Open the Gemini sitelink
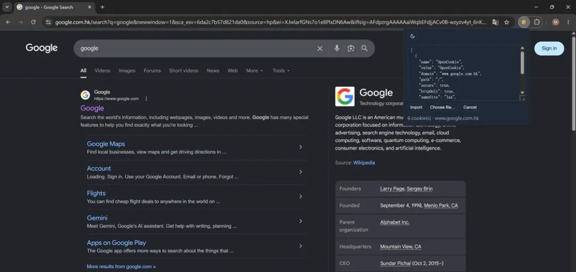Image resolution: width=576 pixels, height=272 pixels. [x=97, y=218]
